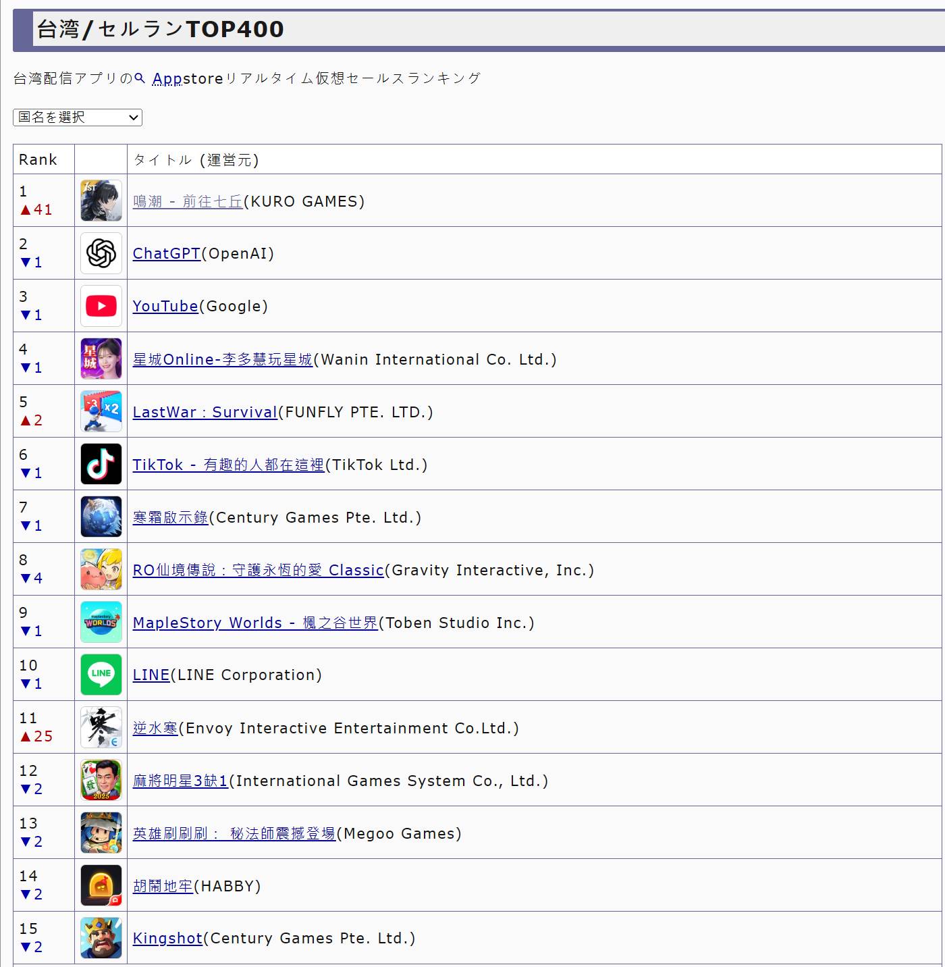Click the (Gravity Interactive, Inc.) publisher text
Viewport: 945px width, 967px height.
click(489, 570)
